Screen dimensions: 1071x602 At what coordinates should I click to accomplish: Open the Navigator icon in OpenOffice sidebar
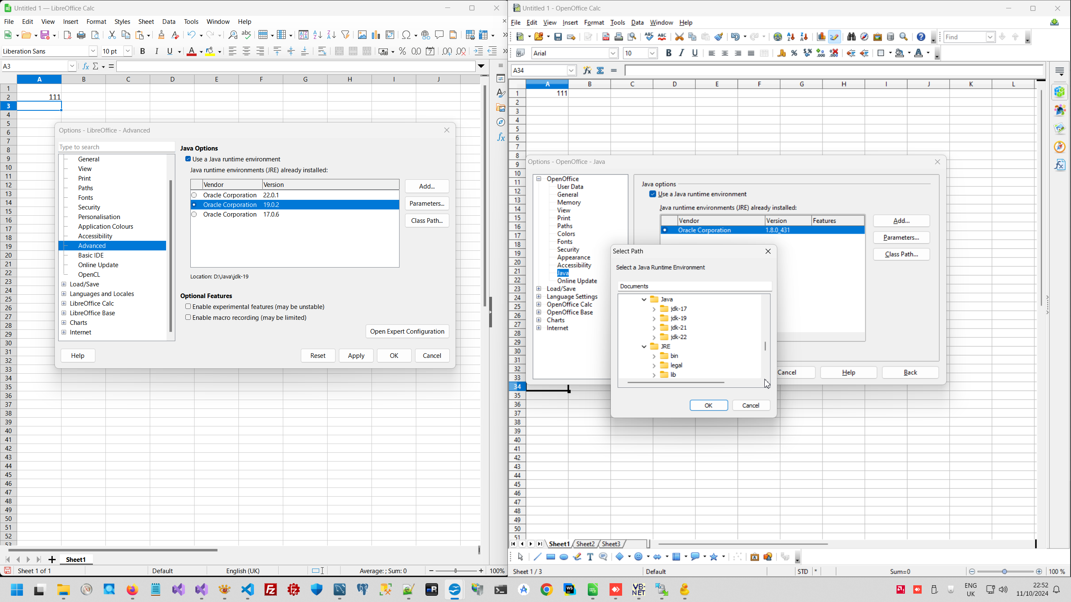pos(1060,147)
